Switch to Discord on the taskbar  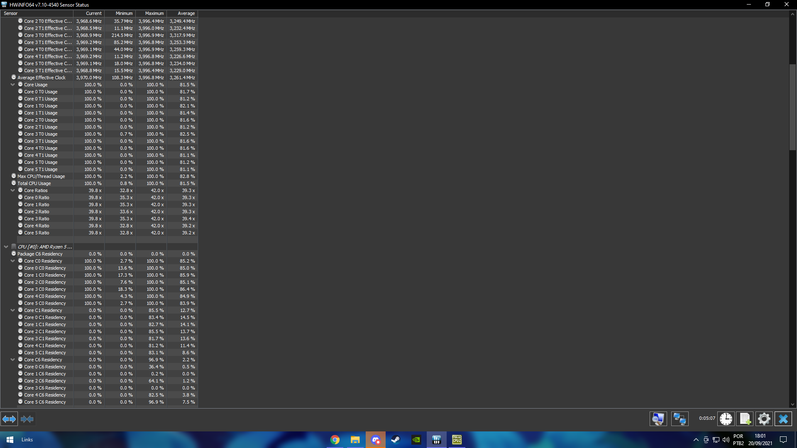click(376, 440)
